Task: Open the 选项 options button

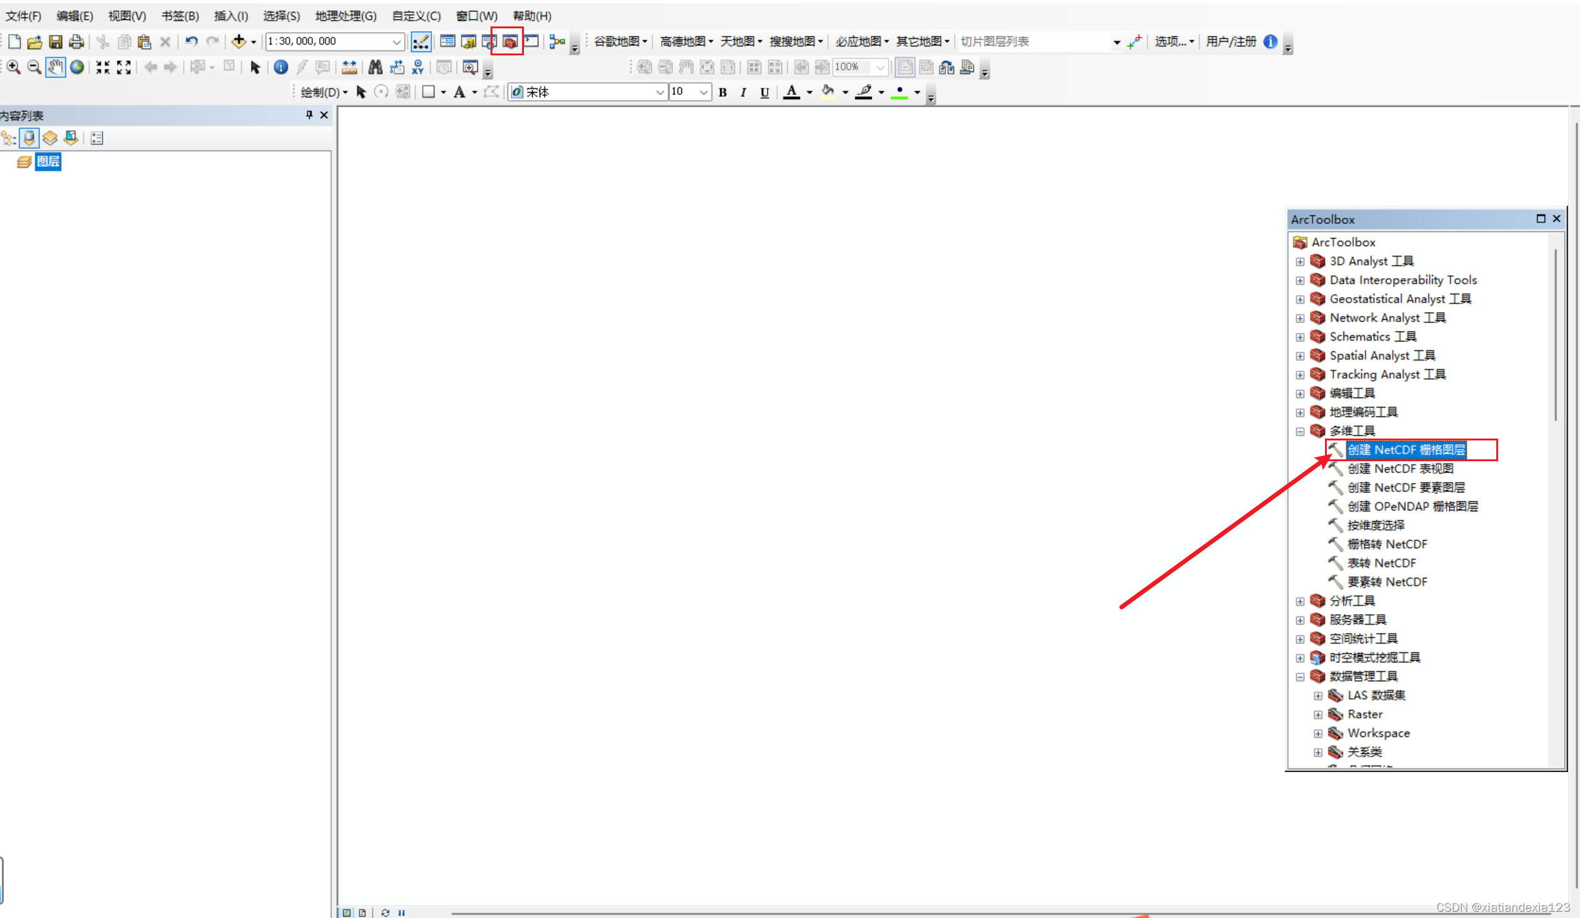Action: 1174,42
